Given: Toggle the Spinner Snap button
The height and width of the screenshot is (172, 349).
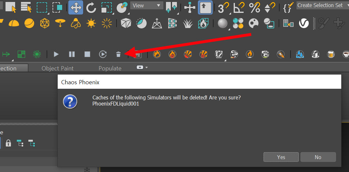Looking at the screenshot, I should coord(270,7).
